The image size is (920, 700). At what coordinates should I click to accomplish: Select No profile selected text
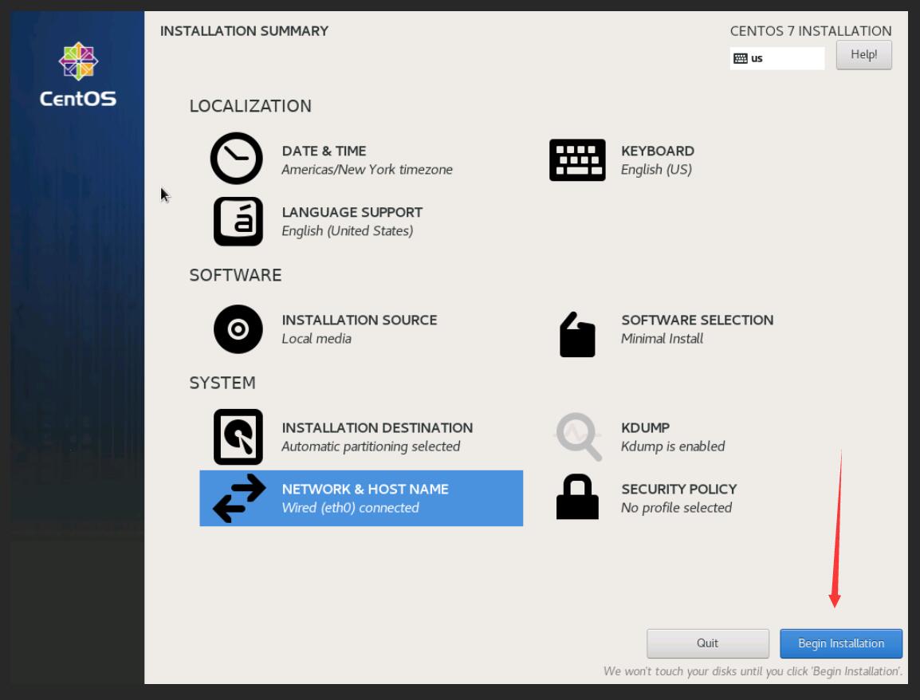pyautogui.click(x=677, y=508)
